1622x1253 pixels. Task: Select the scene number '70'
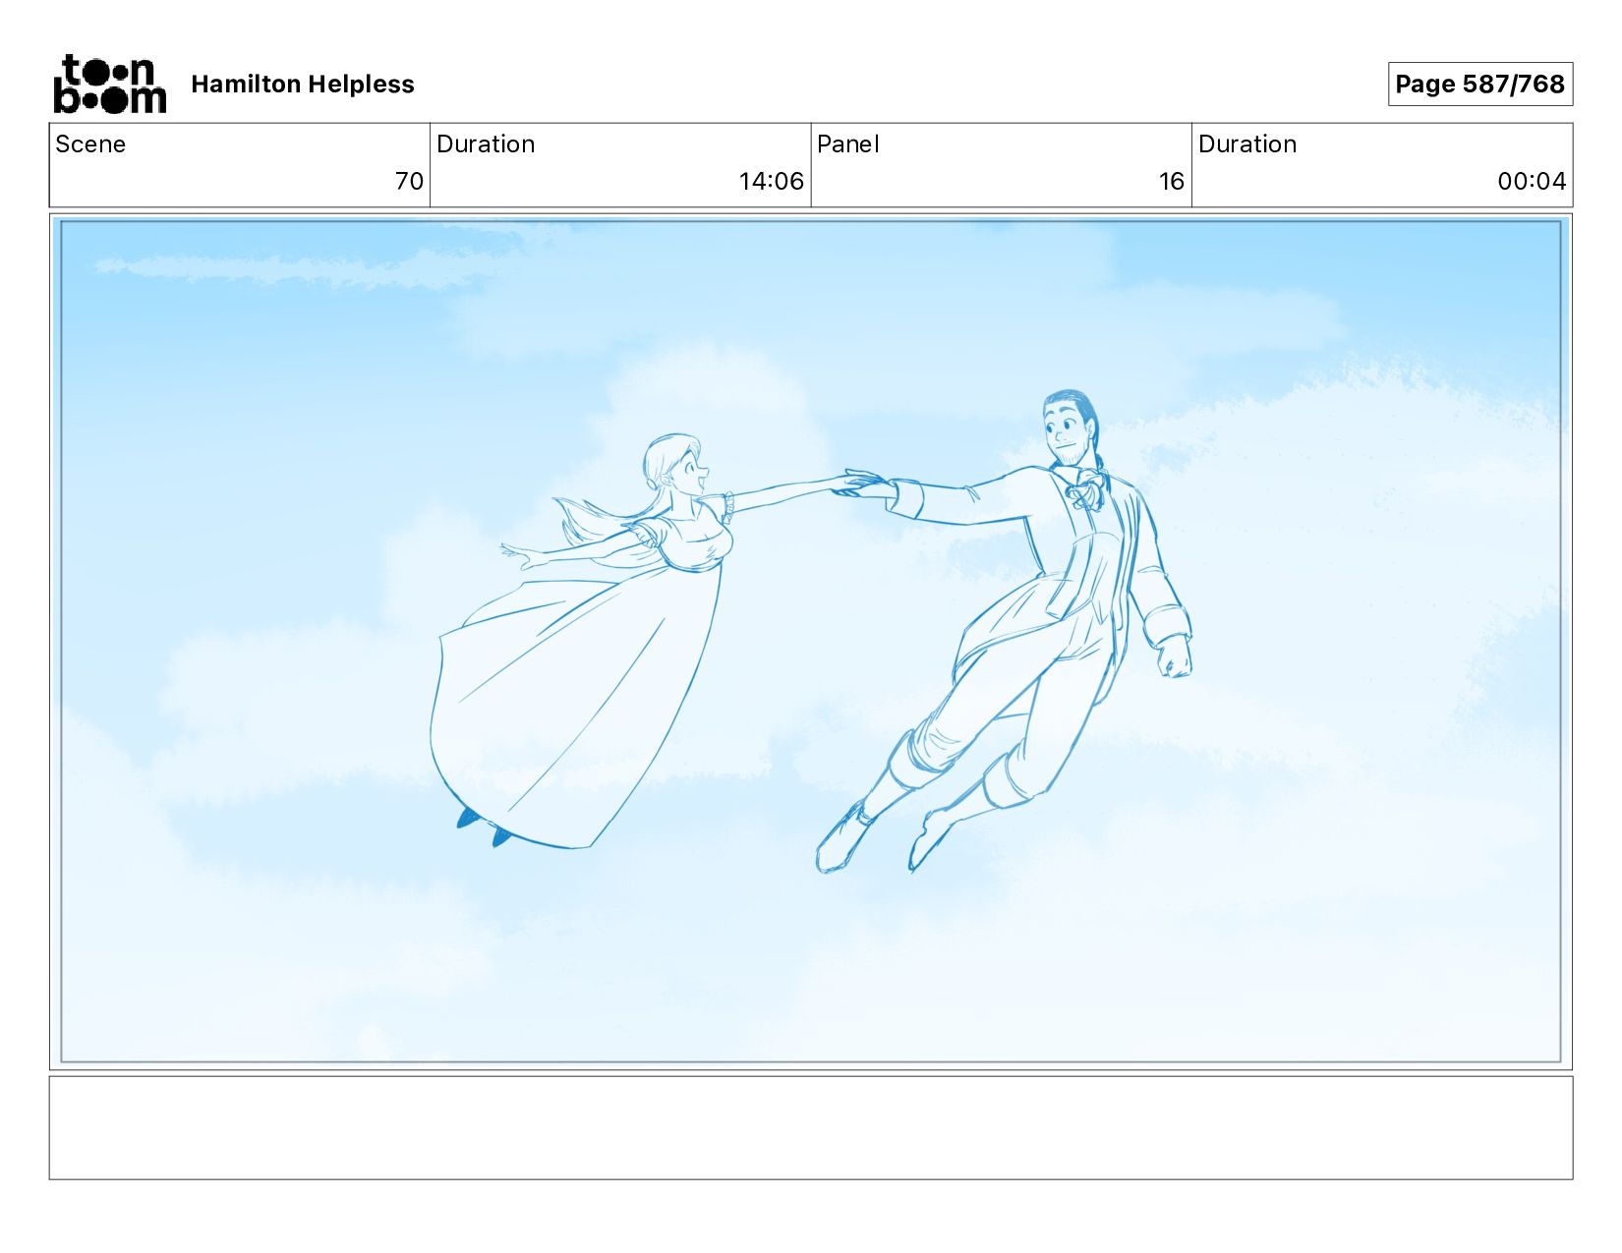point(409,181)
